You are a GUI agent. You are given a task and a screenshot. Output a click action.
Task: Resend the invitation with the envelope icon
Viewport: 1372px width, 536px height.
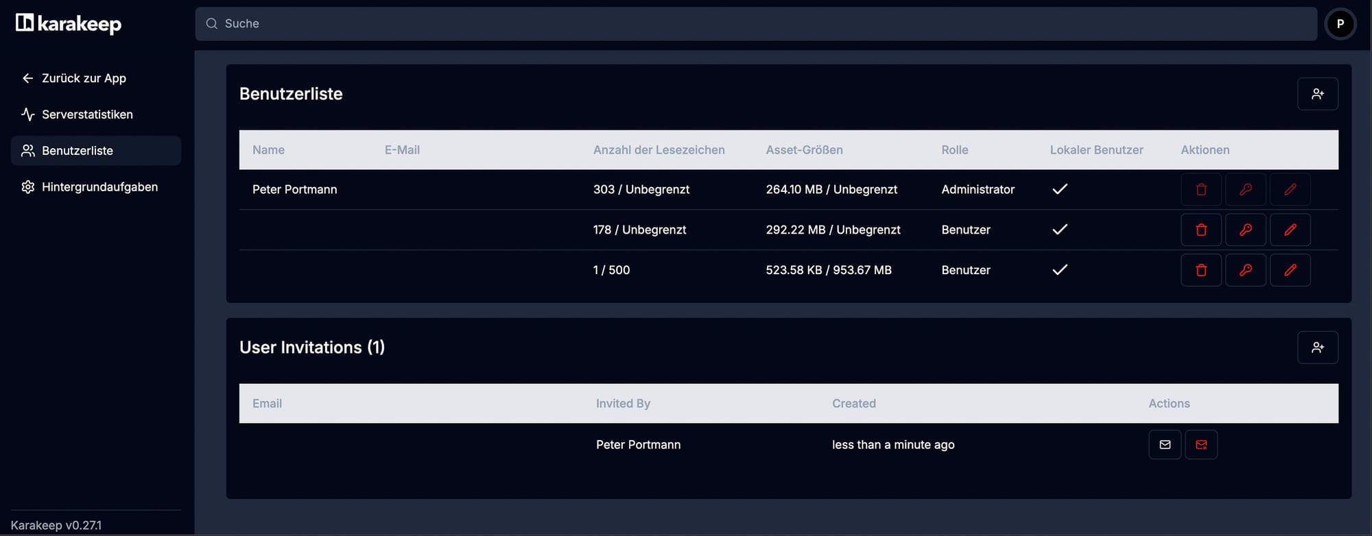point(1164,445)
